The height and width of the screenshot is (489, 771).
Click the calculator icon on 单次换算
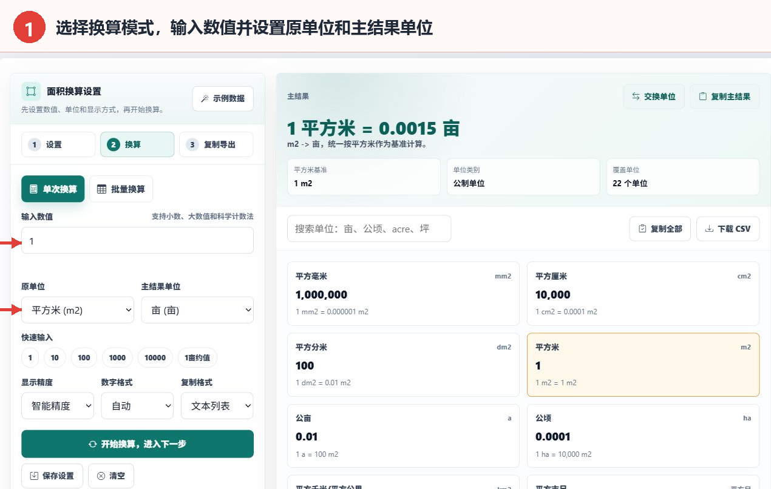pos(34,189)
